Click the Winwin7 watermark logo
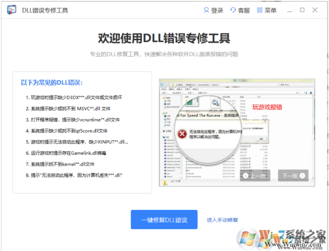Viewport: 329px width, 251px height. coord(296,238)
